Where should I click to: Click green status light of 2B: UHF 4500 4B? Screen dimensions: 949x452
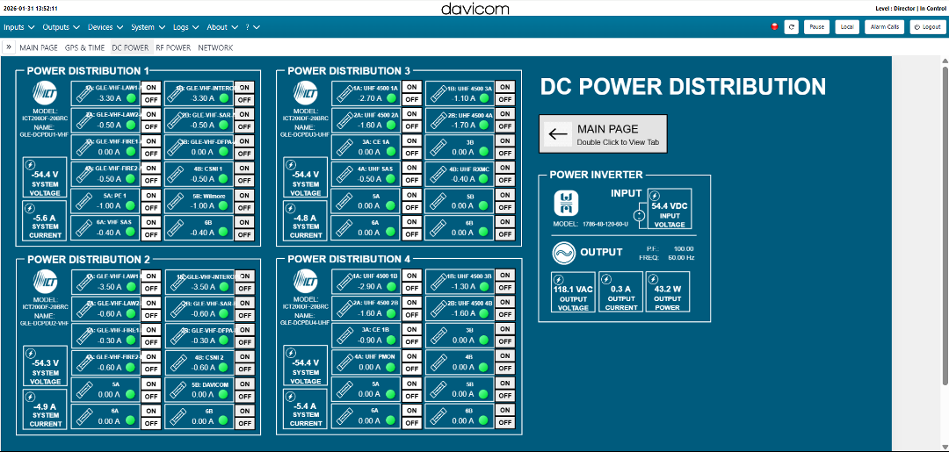point(484,313)
